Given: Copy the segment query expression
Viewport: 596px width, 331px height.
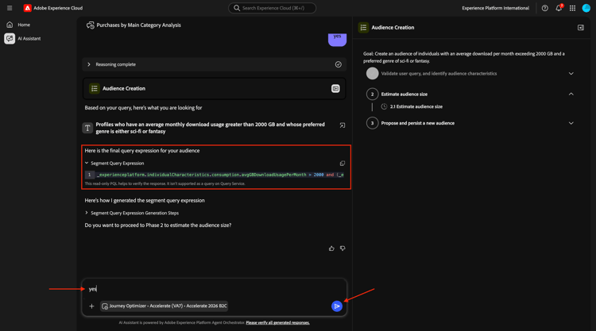Looking at the screenshot, I should 342,164.
